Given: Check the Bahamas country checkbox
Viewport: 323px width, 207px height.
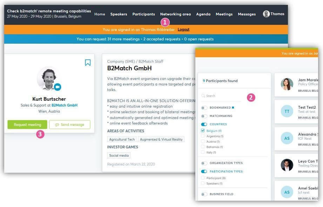Looking at the screenshot, I should (x=203, y=147).
